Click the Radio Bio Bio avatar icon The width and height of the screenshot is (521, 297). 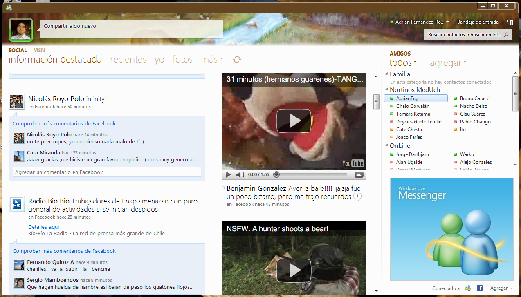click(x=17, y=204)
